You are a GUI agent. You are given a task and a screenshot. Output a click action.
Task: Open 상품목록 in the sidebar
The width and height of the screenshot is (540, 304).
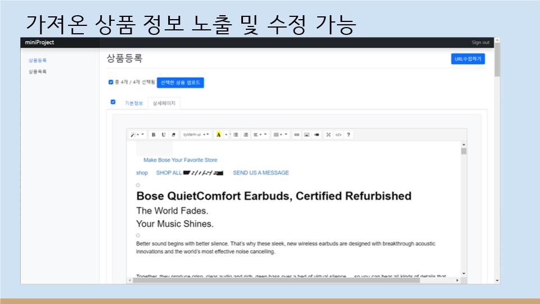pyautogui.click(x=38, y=71)
